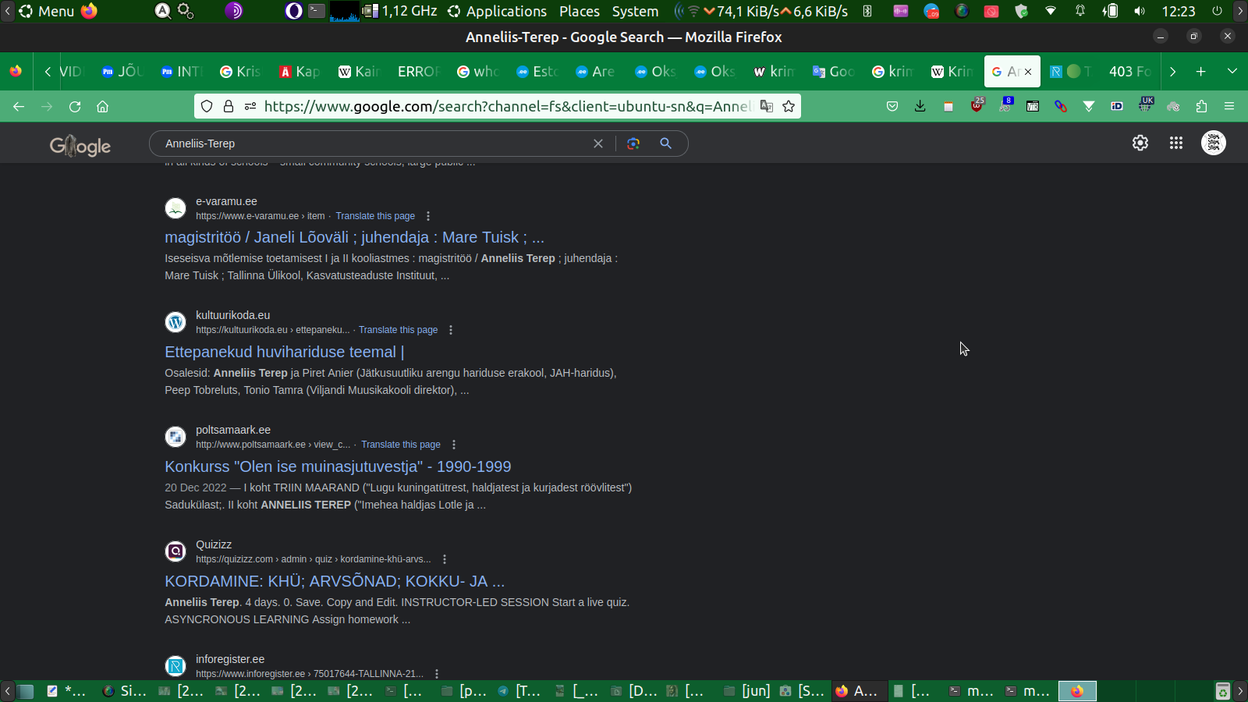Submit search with the magnifier button
The height and width of the screenshot is (702, 1248).
tap(665, 144)
